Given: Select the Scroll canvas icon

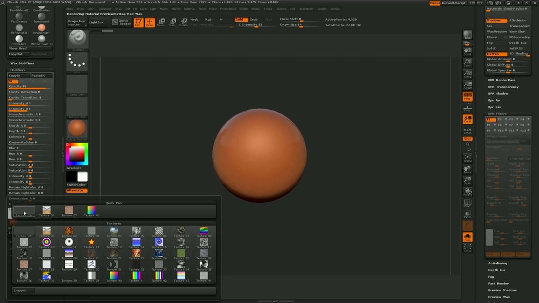Looking at the screenshot, I should (467, 52).
